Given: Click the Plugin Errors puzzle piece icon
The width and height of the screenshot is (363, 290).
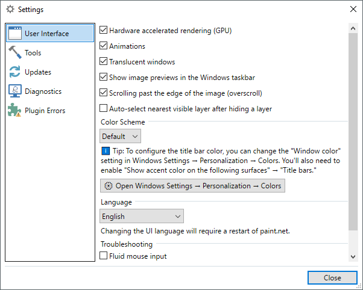Looking at the screenshot, I should [x=14, y=110].
